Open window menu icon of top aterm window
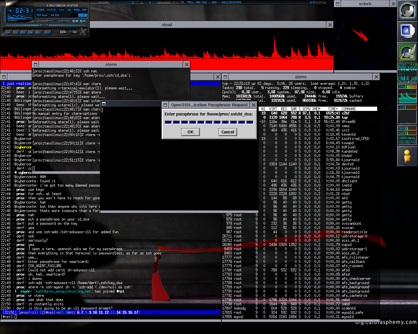The image size is (418, 334). [x=36, y=65]
